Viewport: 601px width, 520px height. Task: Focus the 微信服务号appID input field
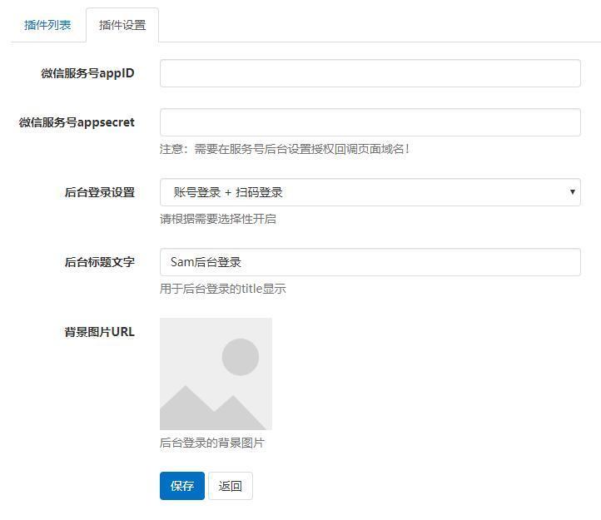(370, 73)
